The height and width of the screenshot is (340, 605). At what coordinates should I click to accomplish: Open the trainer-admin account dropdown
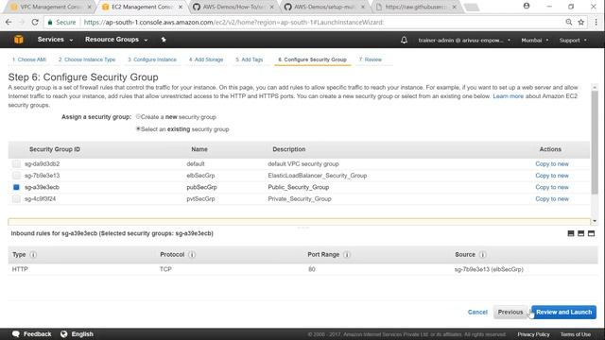tap(464, 40)
